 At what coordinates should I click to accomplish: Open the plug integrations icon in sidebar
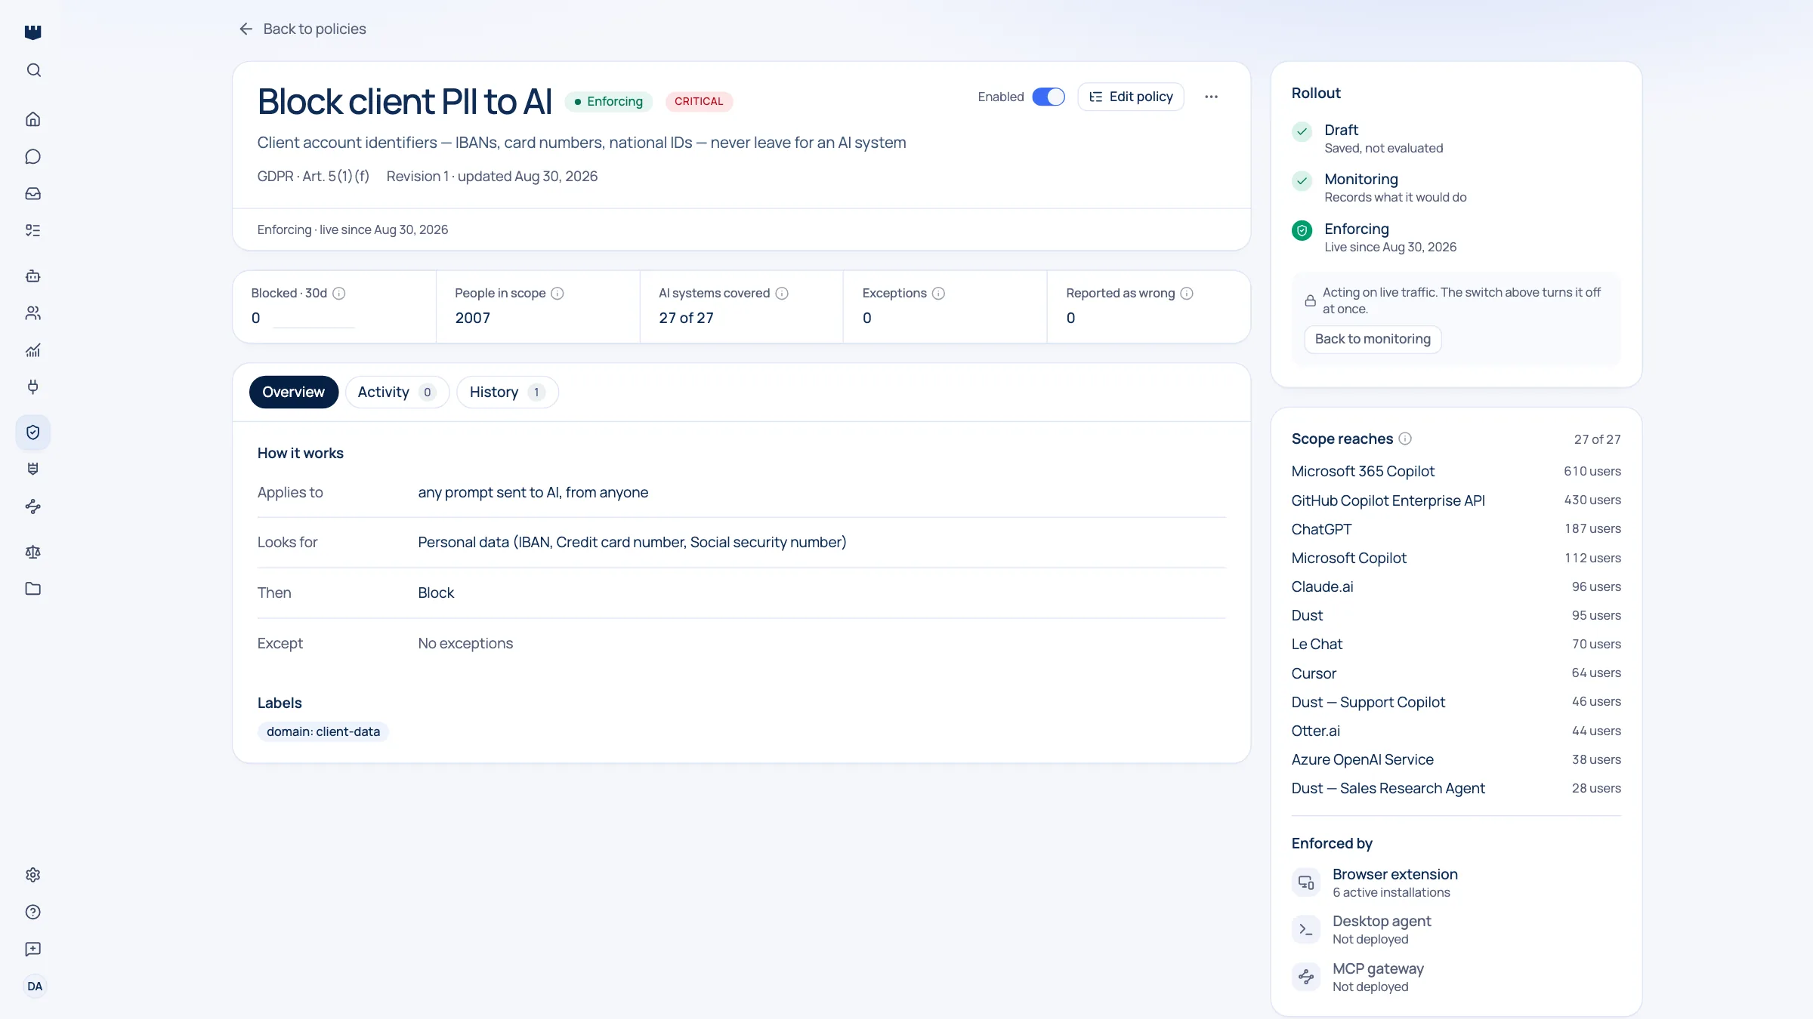coord(33,387)
